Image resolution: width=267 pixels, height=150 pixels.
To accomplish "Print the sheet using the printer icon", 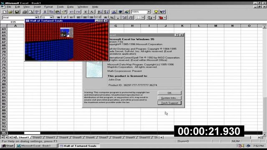I will (x=25, y=12).
